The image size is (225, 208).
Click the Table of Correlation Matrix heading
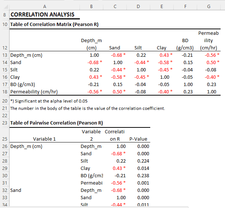[x=54, y=25]
